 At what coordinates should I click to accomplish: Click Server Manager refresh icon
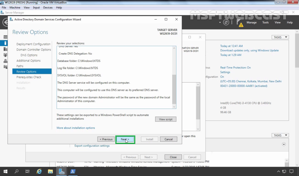226,22
